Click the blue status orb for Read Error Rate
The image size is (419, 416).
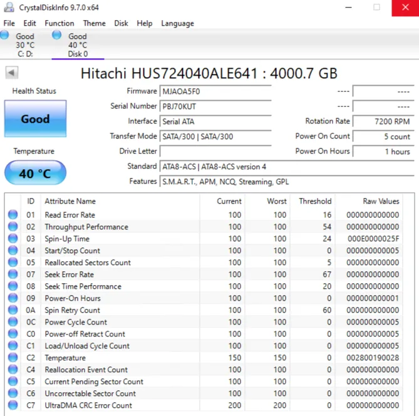[x=13, y=215]
